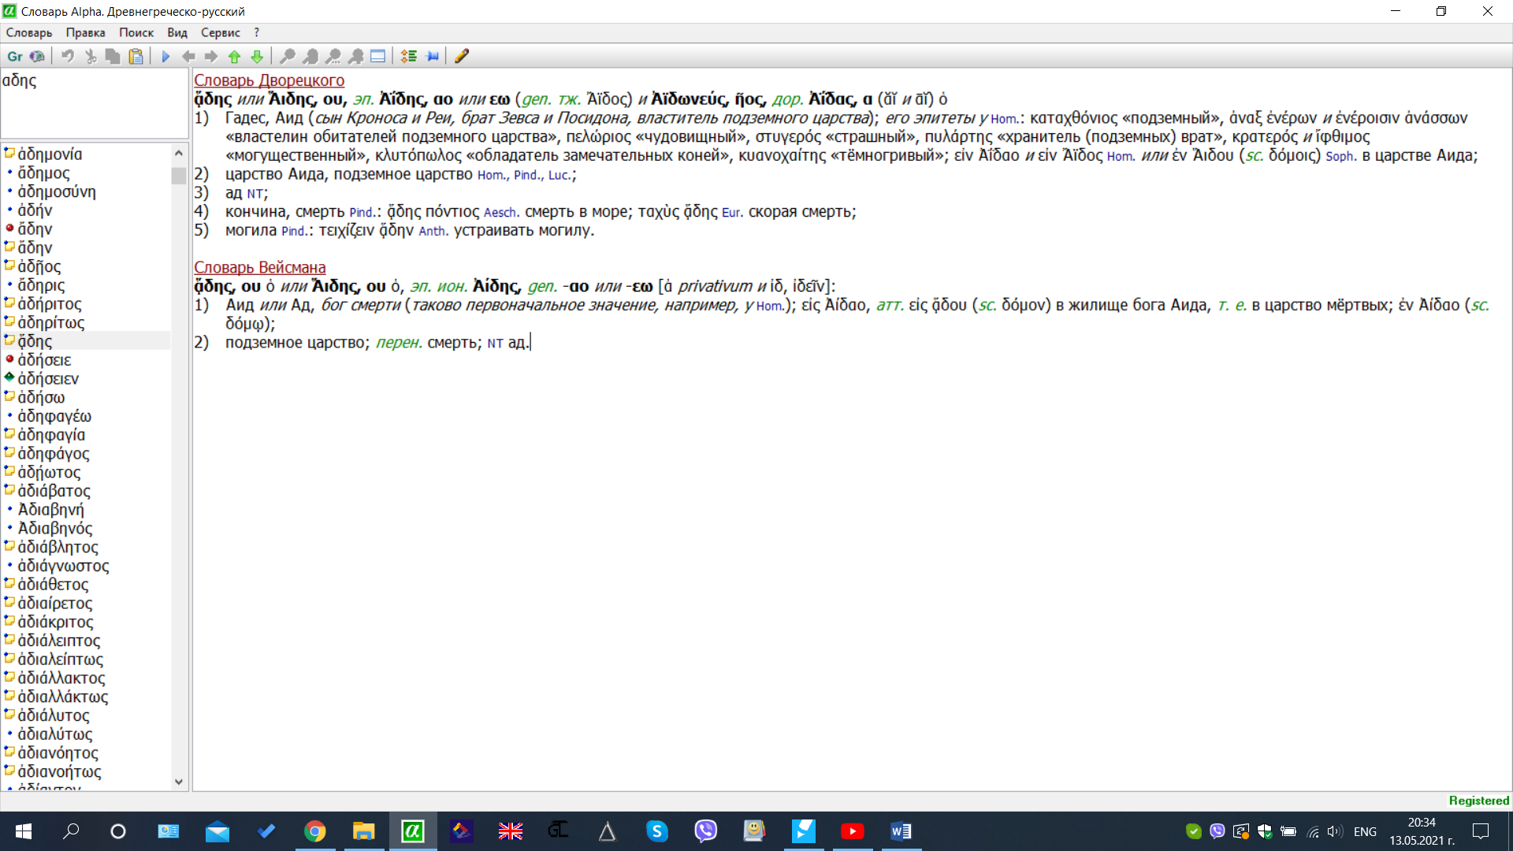Select Ἀδιαβηνός in the word list

pos(54,528)
